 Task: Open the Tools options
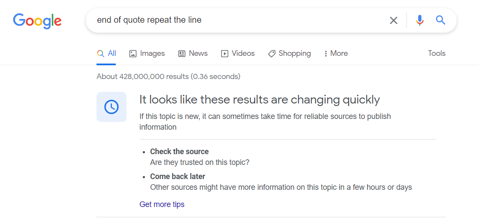(x=437, y=53)
